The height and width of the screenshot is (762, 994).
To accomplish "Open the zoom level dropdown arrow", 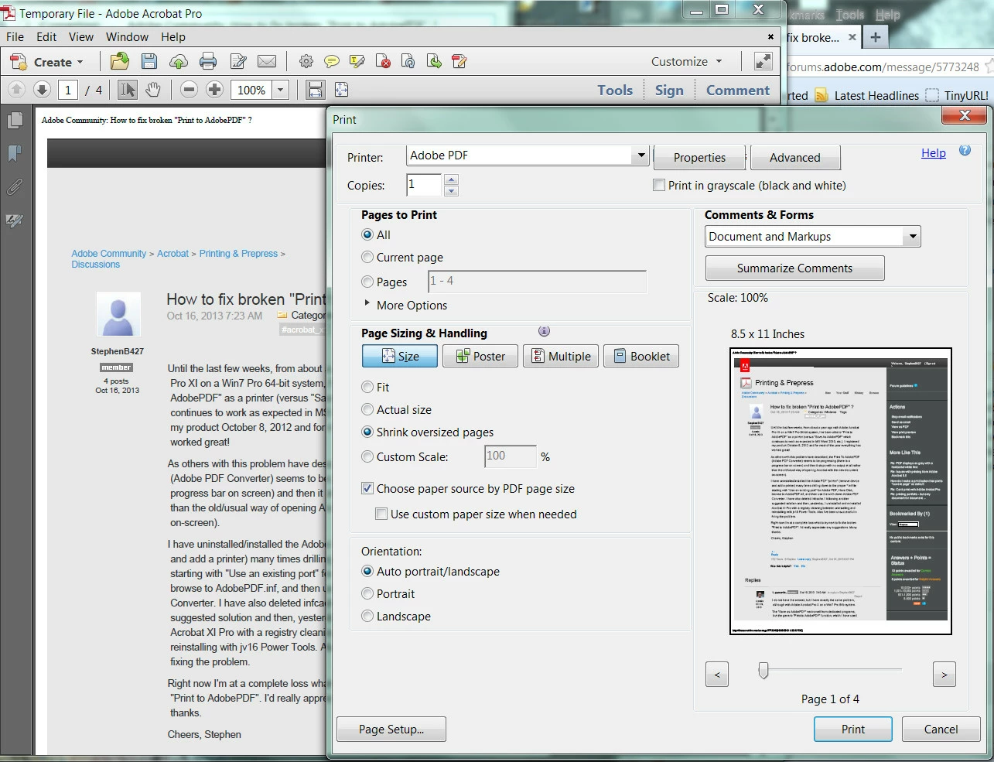I will (x=281, y=90).
